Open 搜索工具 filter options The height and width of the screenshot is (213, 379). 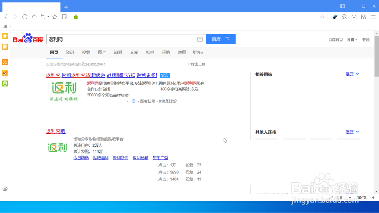(196, 64)
